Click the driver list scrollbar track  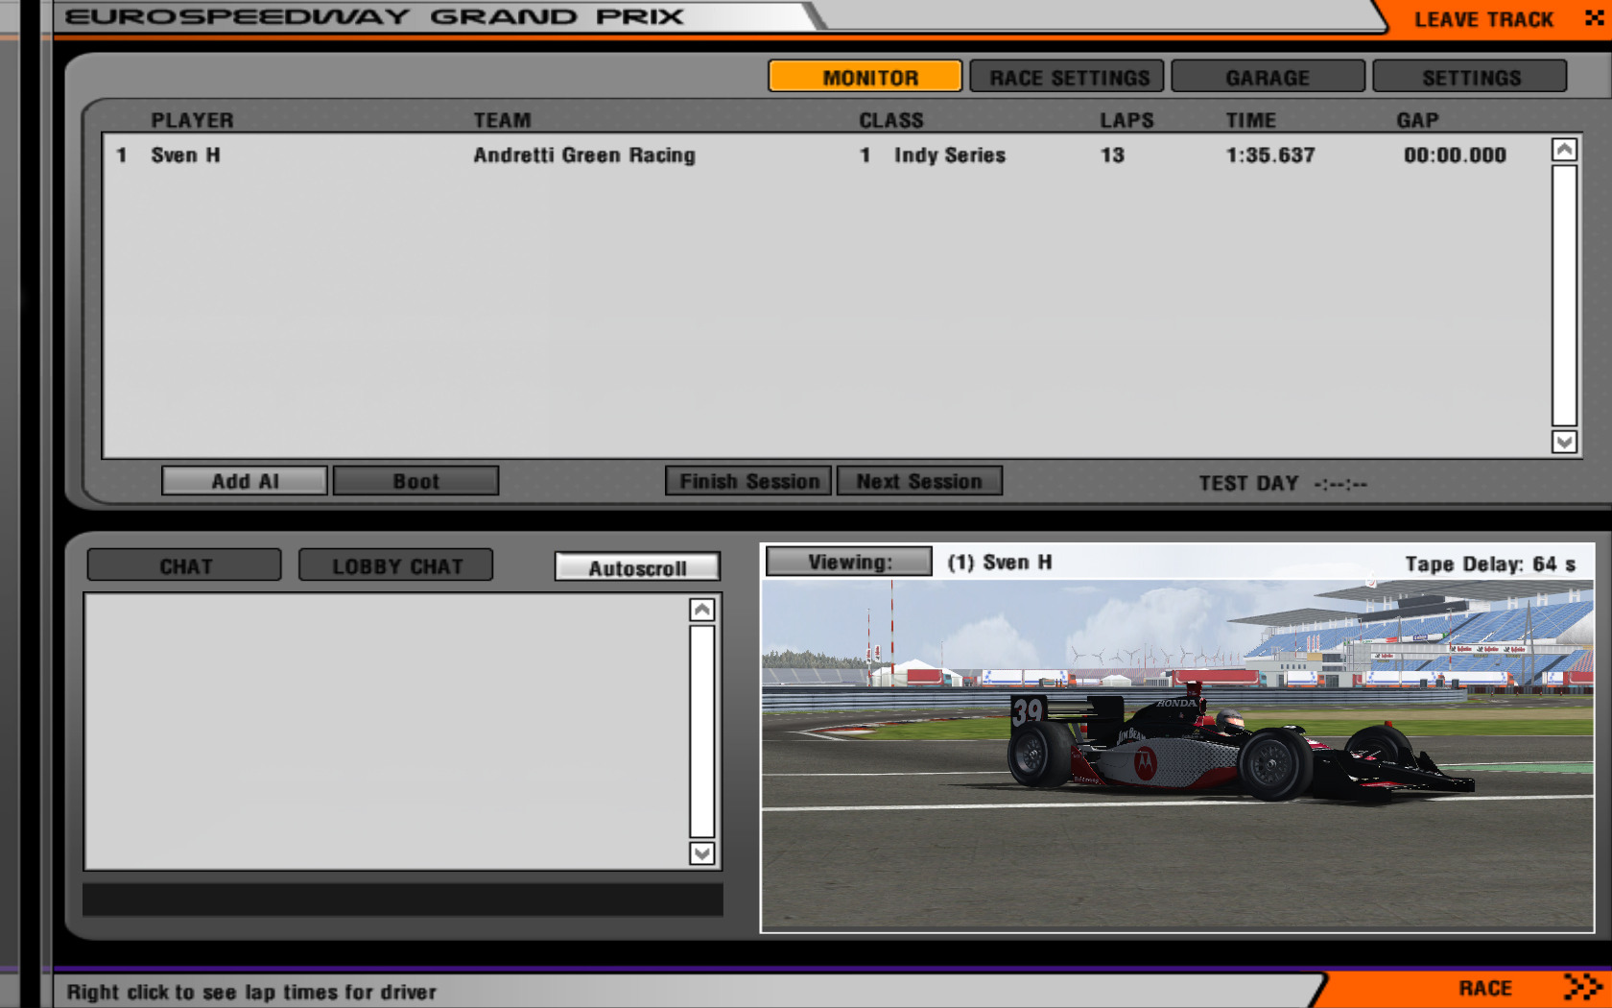tap(1564, 296)
